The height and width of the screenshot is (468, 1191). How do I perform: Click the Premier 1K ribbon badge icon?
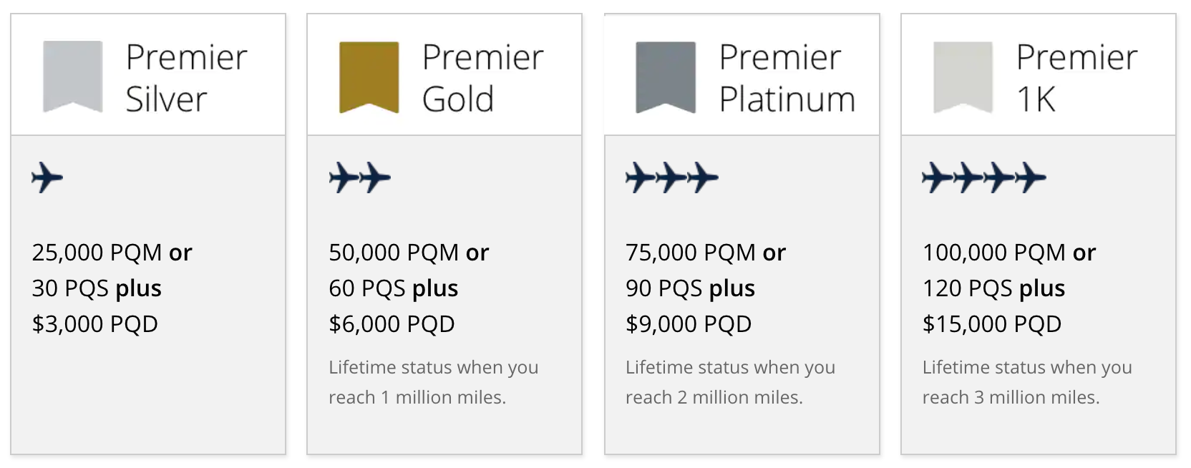[963, 77]
